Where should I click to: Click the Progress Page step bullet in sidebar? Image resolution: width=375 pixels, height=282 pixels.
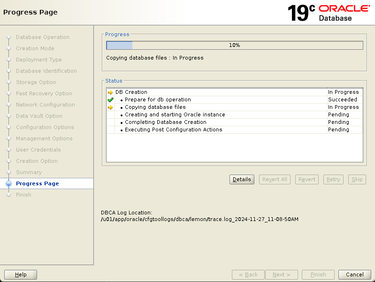coord(8,183)
